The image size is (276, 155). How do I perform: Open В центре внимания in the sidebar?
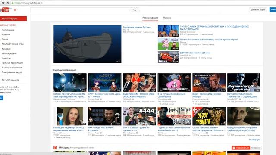coord(12,68)
